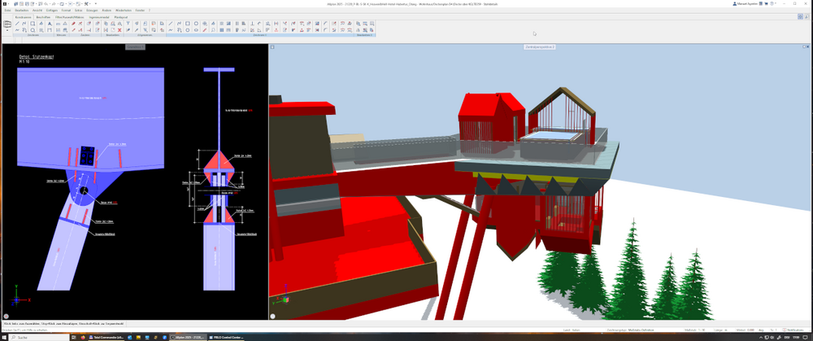Open the Maßstab scale dropdown in status bar

coord(702,330)
